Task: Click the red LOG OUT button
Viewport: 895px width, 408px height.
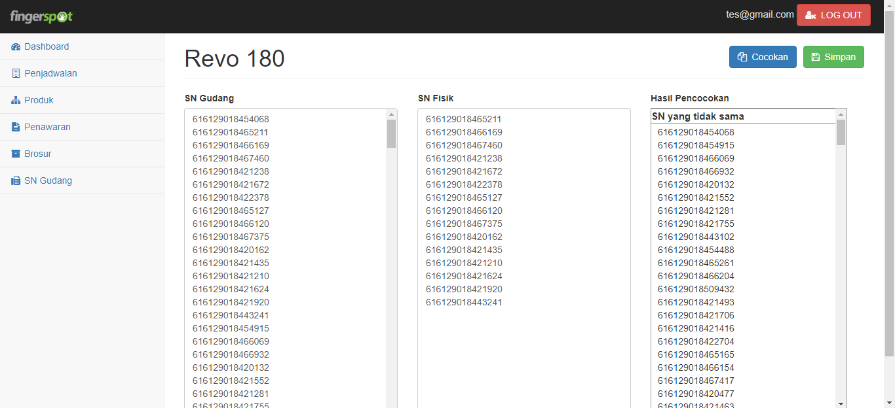Action: (x=833, y=15)
